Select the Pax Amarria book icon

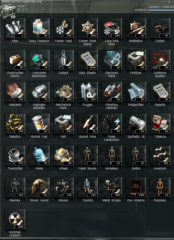pyautogui.click(x=136, y=187)
